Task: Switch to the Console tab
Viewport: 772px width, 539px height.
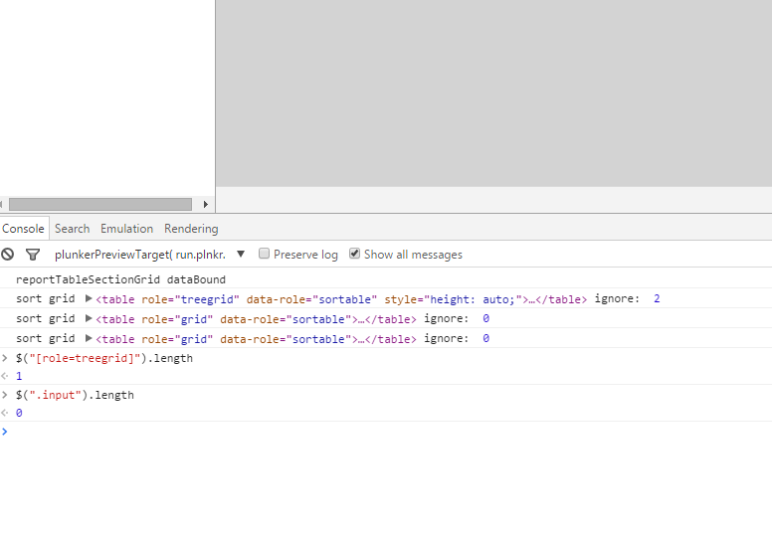Action: point(23,229)
